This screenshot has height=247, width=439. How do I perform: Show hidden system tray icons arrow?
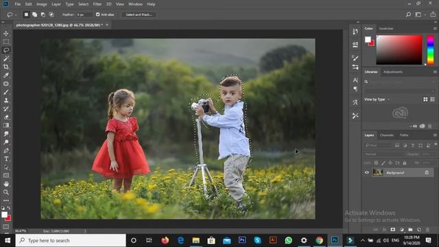pyautogui.click(x=363, y=240)
